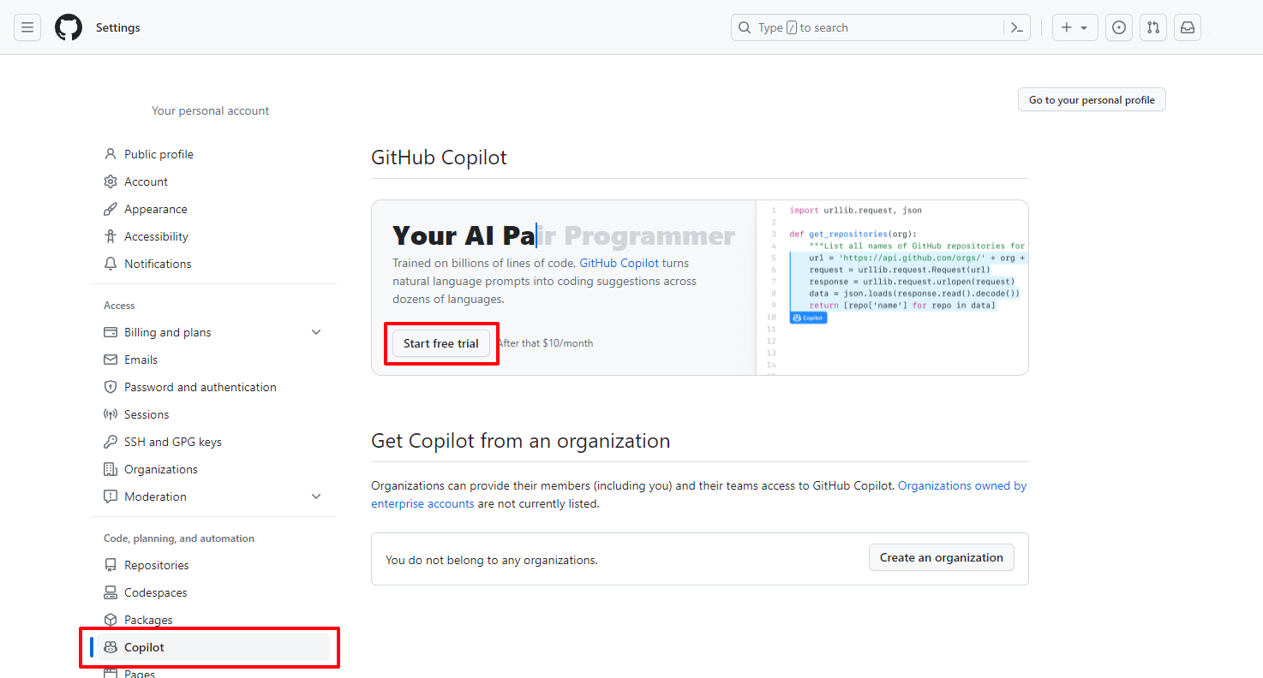Click the Settings title in header
Image resolution: width=1263 pixels, height=678 pixels.
click(x=118, y=27)
